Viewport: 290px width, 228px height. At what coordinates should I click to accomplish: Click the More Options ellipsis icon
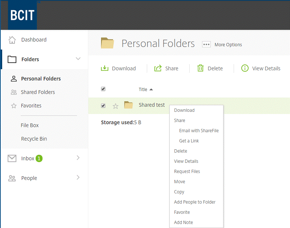click(206, 44)
